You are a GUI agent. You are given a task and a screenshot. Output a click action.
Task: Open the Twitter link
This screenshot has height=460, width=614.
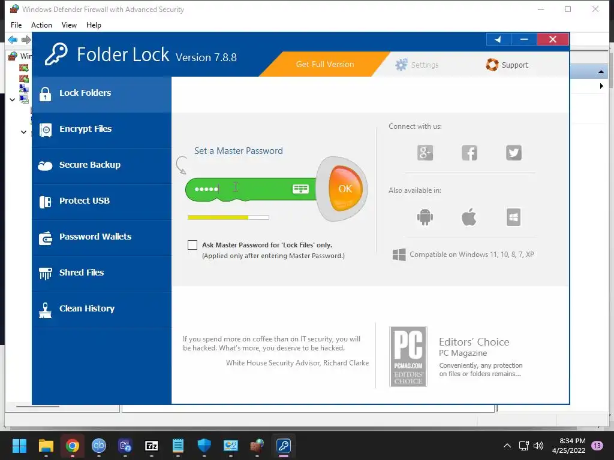click(x=513, y=153)
